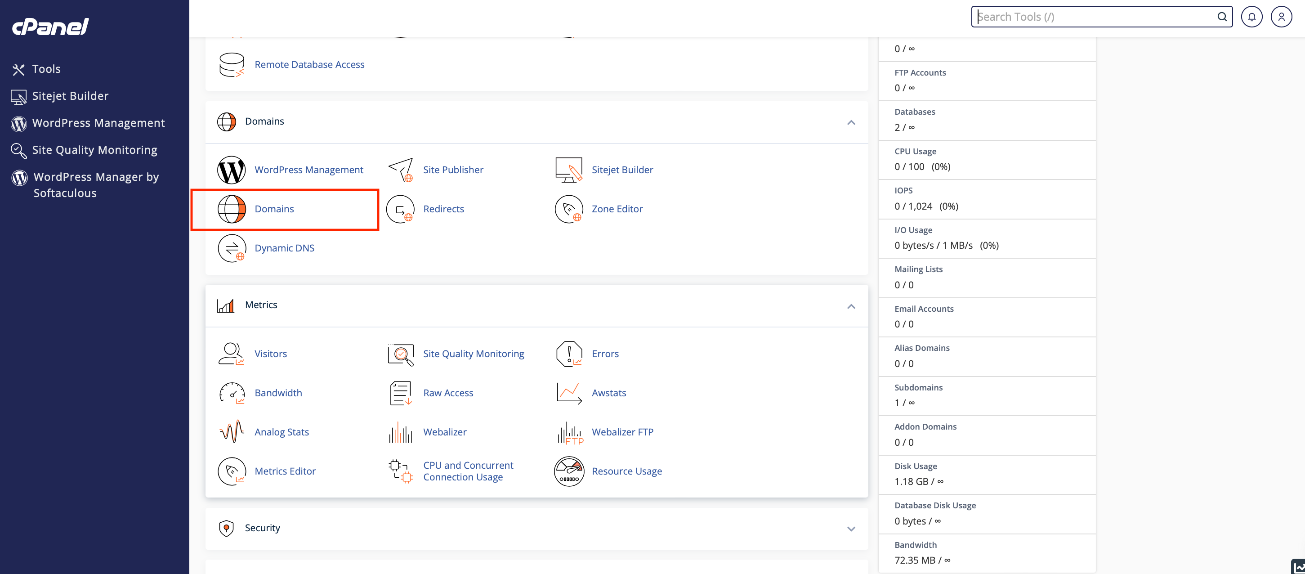Open WordPress Management in the sidebar
Image resolution: width=1305 pixels, height=574 pixels.
coord(88,123)
